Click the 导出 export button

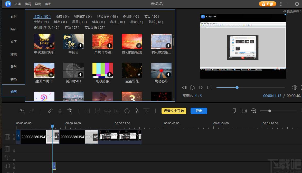199,111
